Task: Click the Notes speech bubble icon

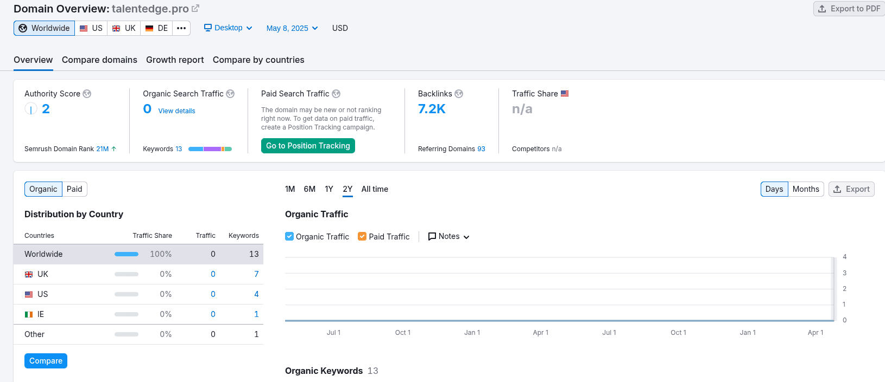Action: (x=432, y=236)
